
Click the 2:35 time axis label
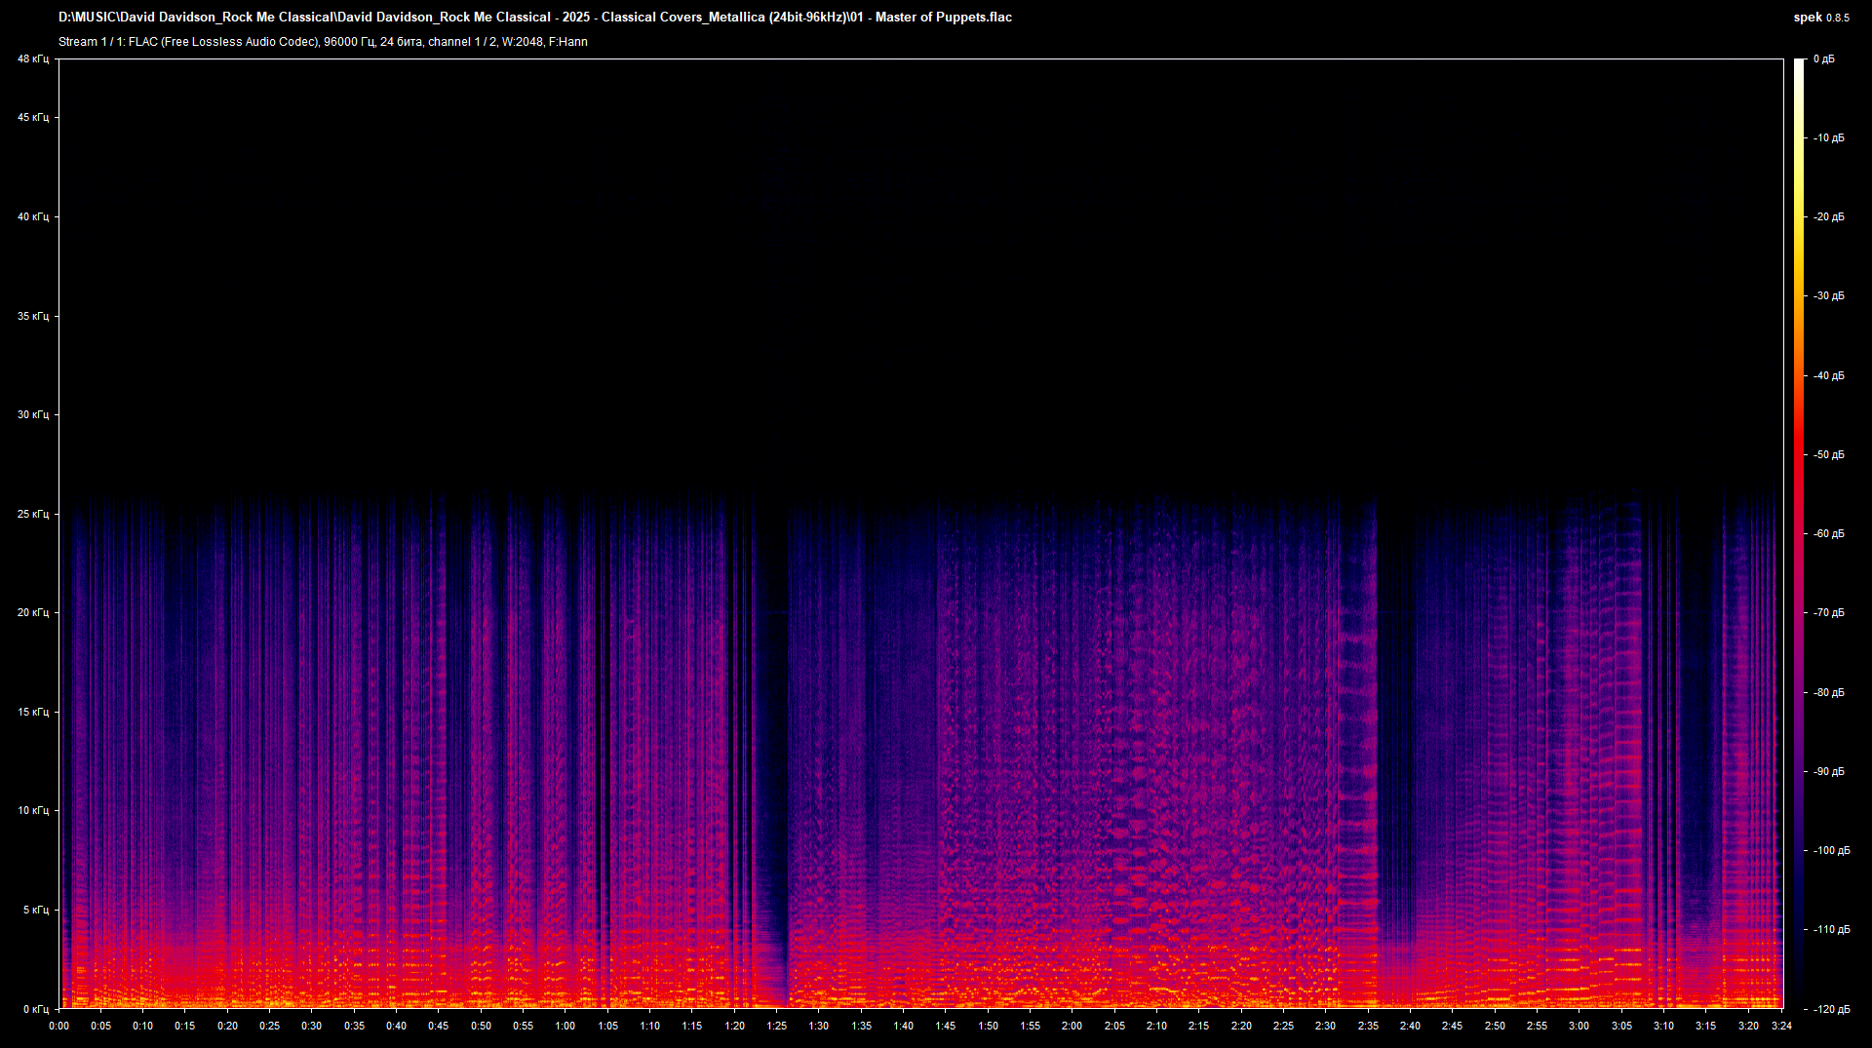click(x=1369, y=1026)
